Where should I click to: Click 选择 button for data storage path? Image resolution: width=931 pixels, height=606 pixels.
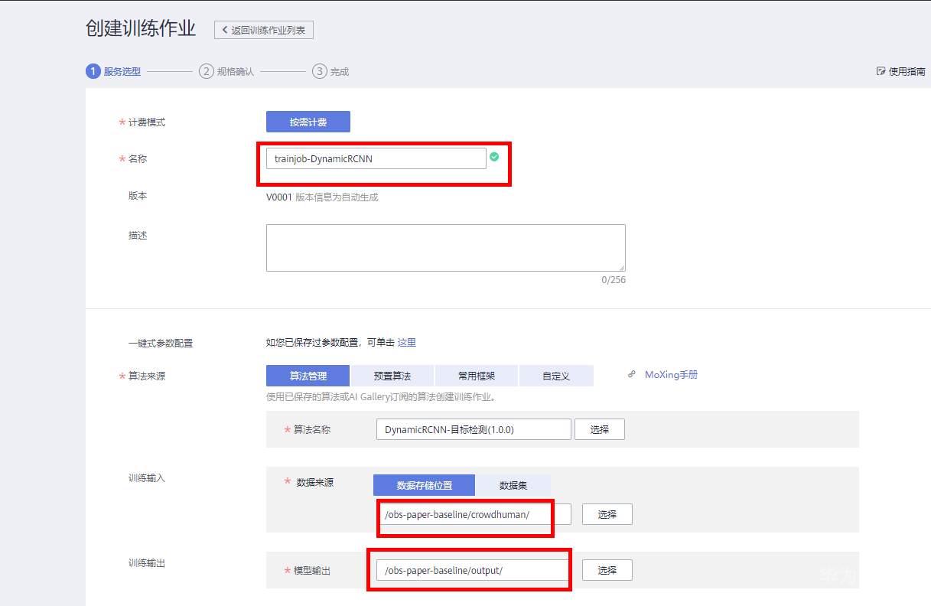pos(607,514)
